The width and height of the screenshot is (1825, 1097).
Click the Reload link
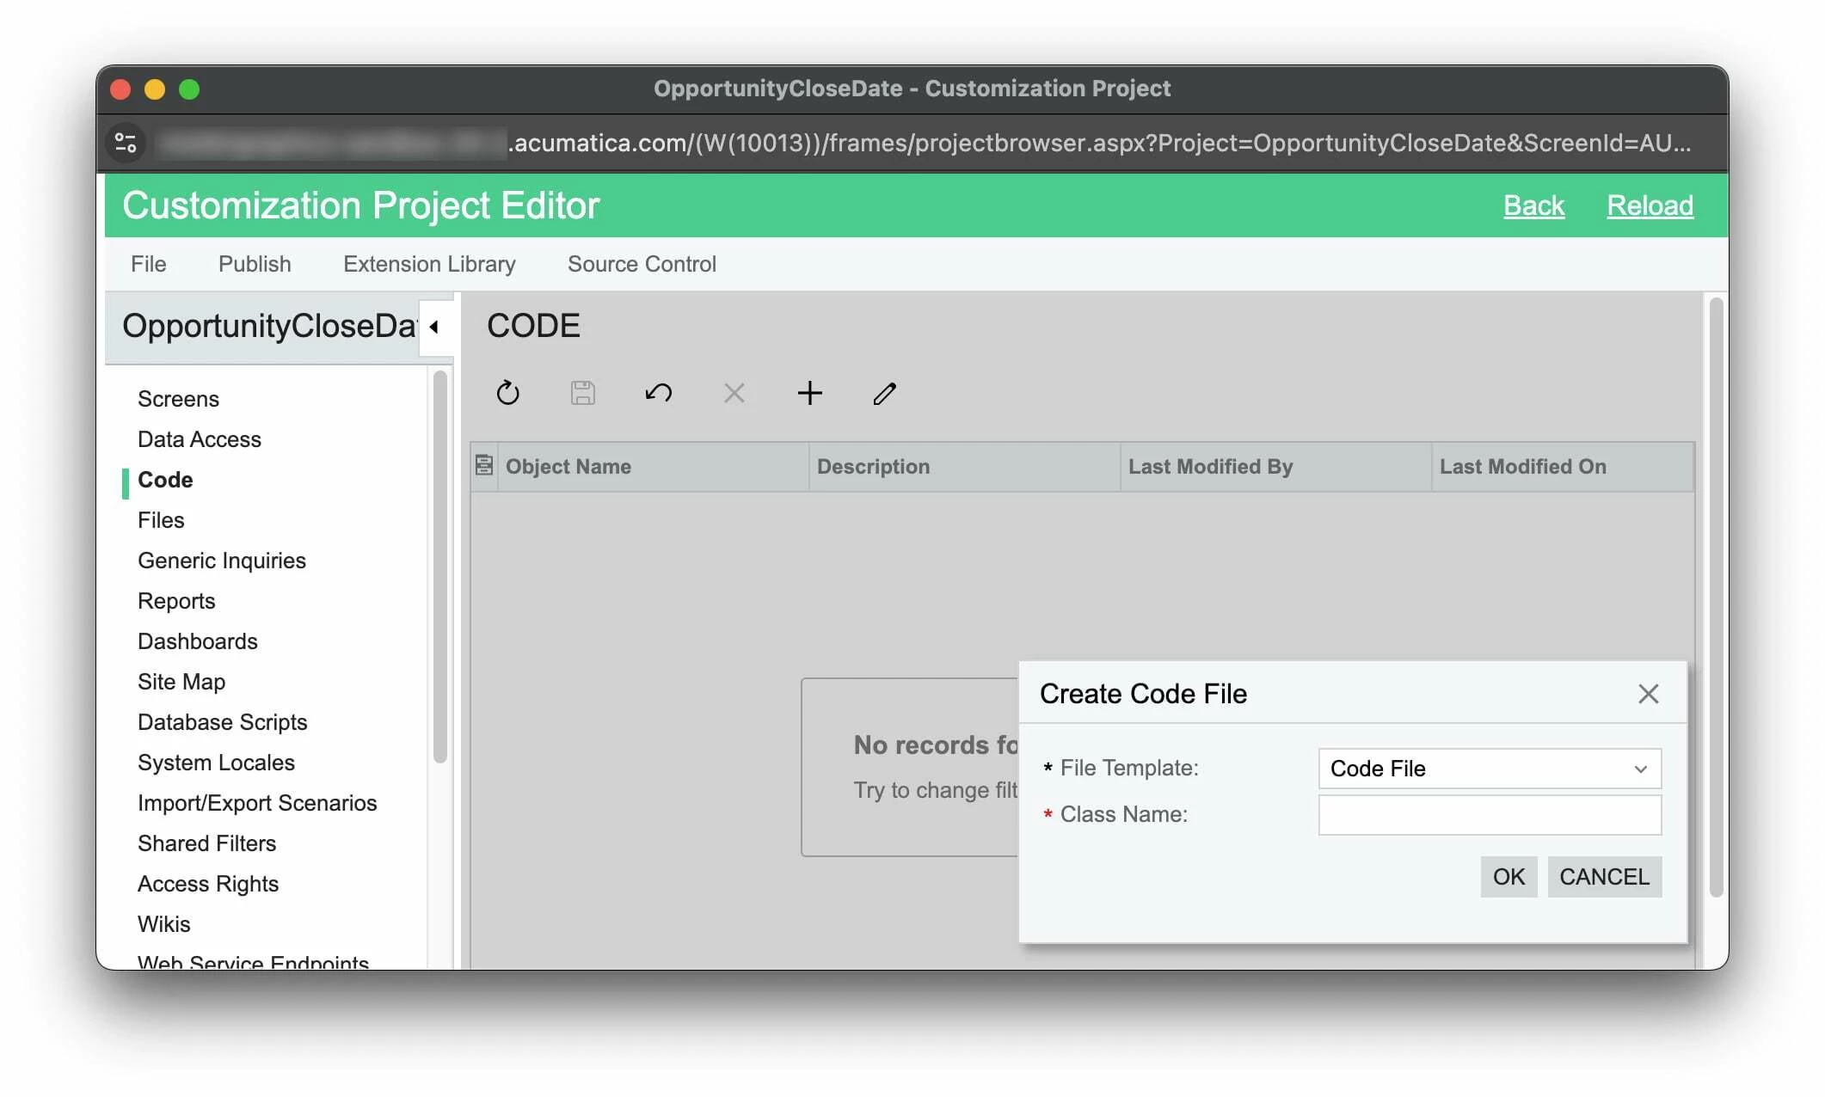(1649, 205)
